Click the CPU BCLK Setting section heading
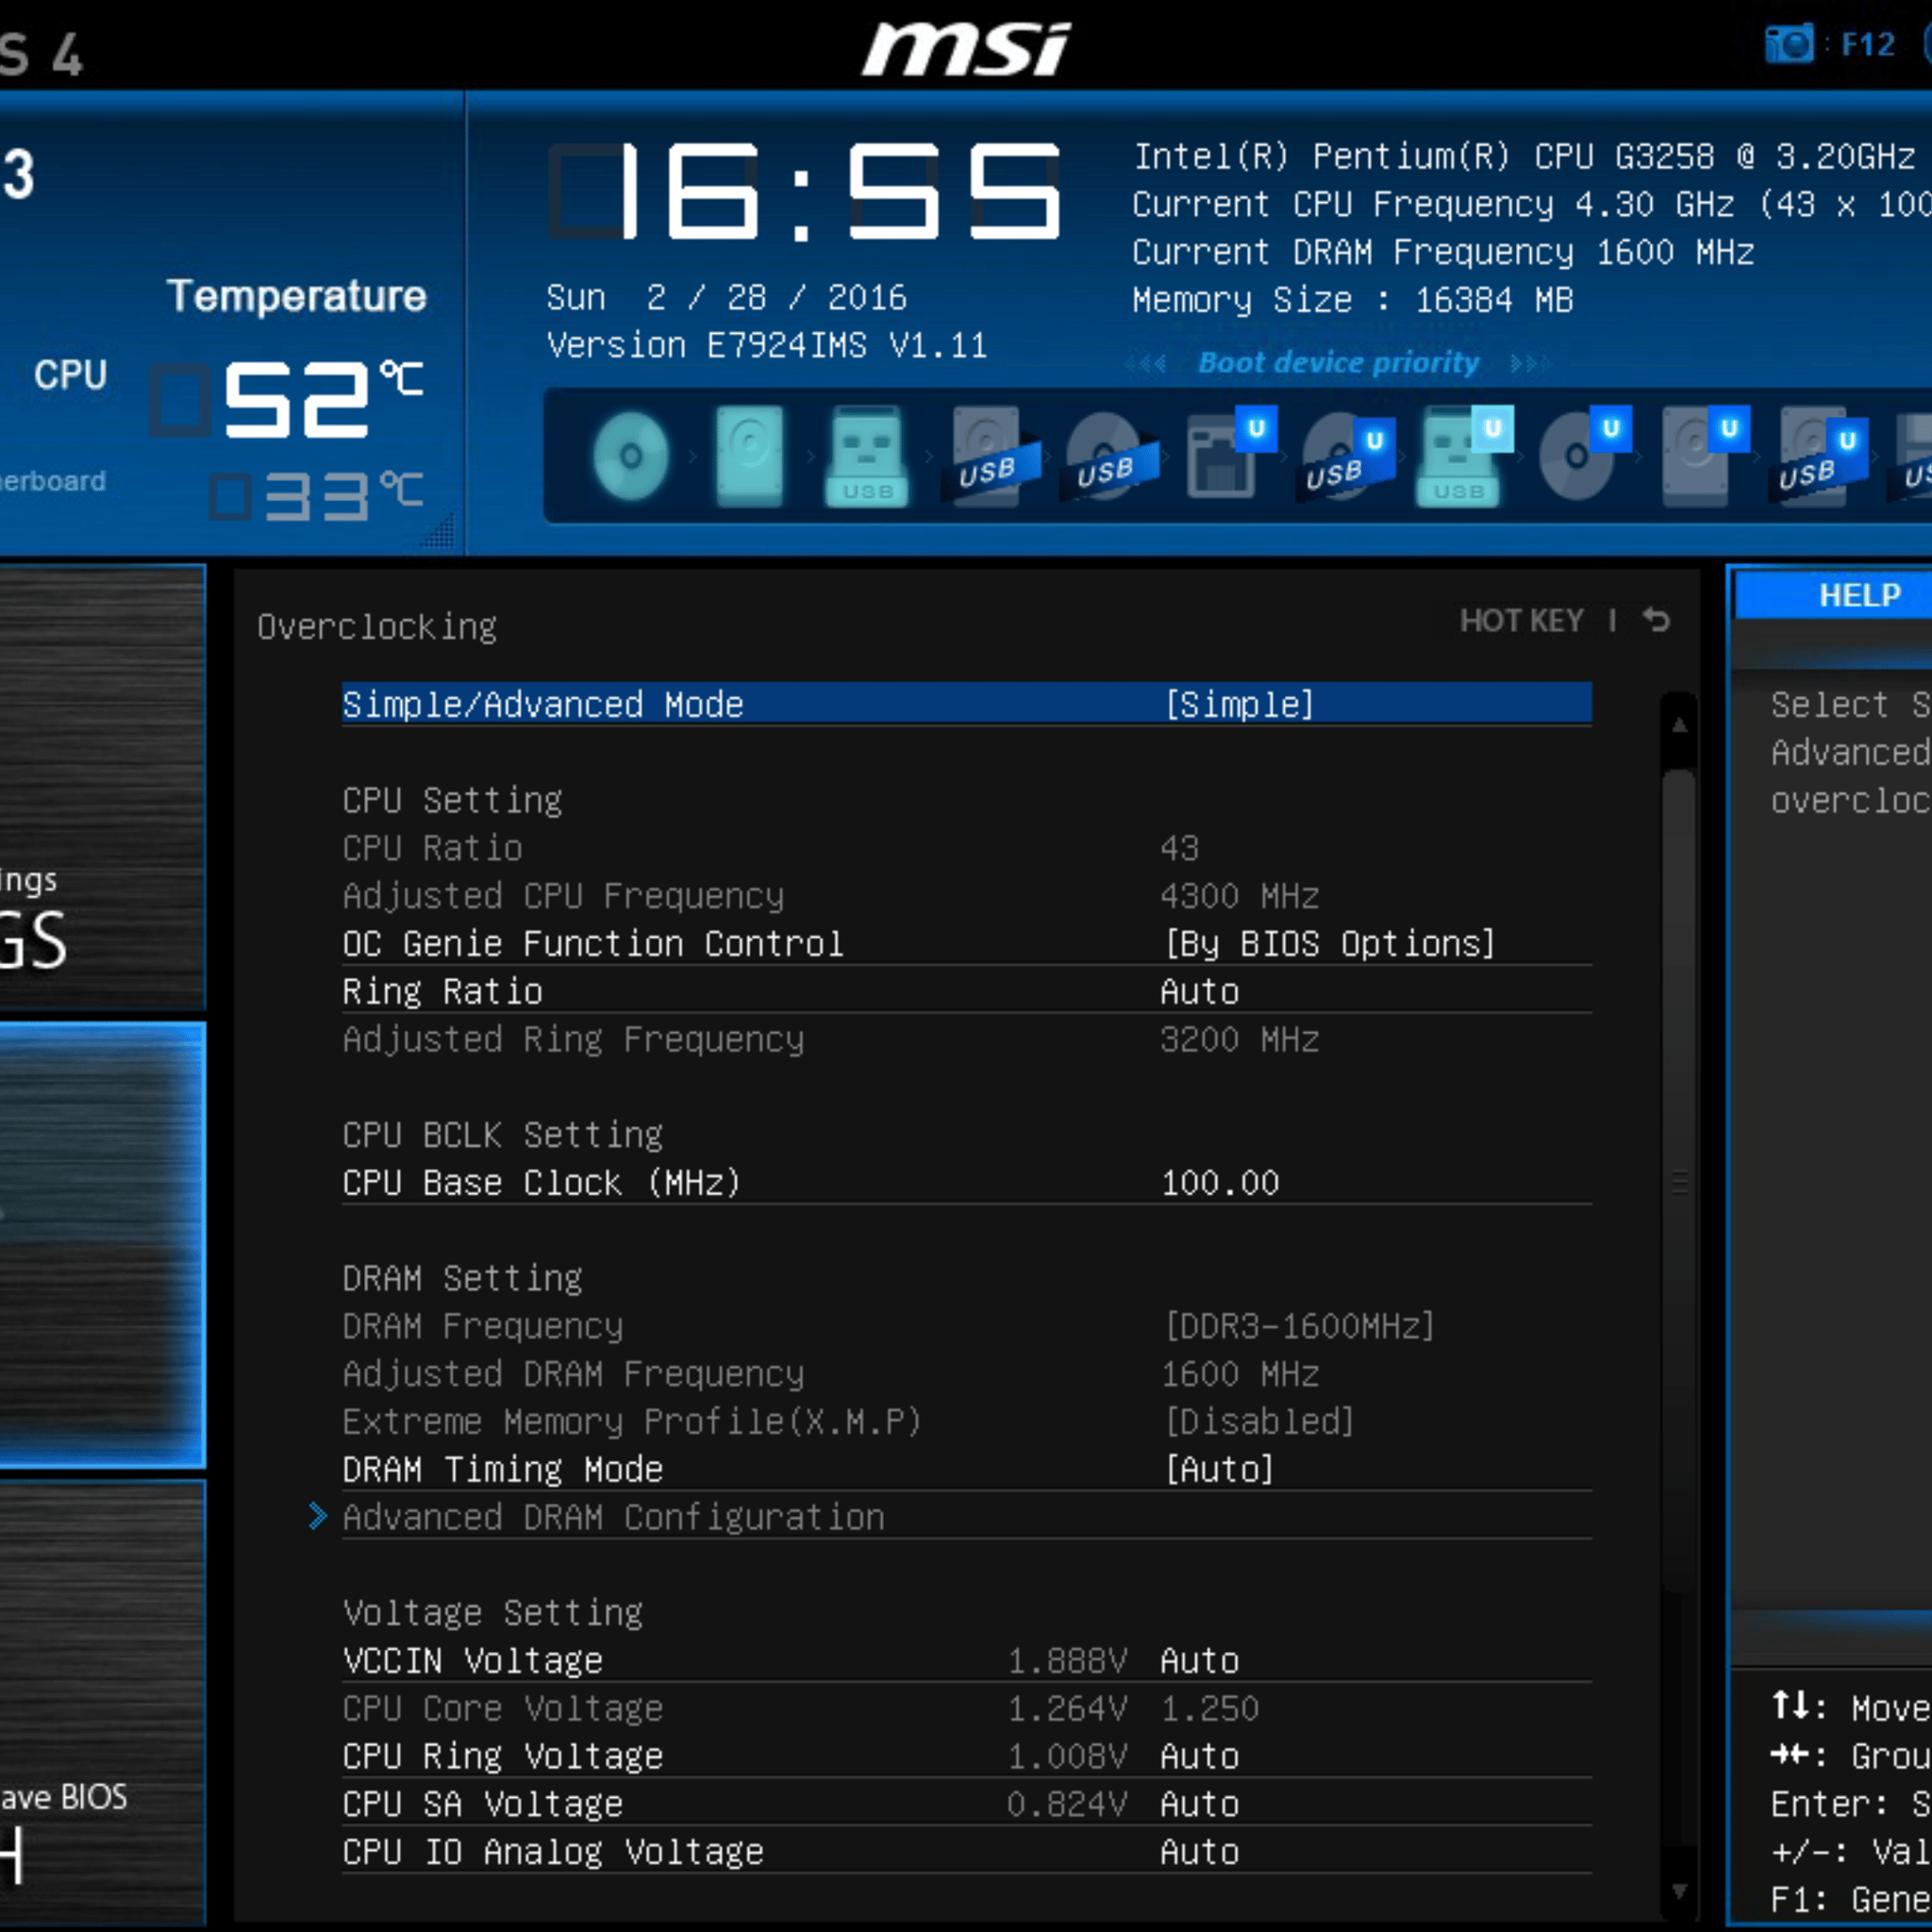 [502, 1135]
